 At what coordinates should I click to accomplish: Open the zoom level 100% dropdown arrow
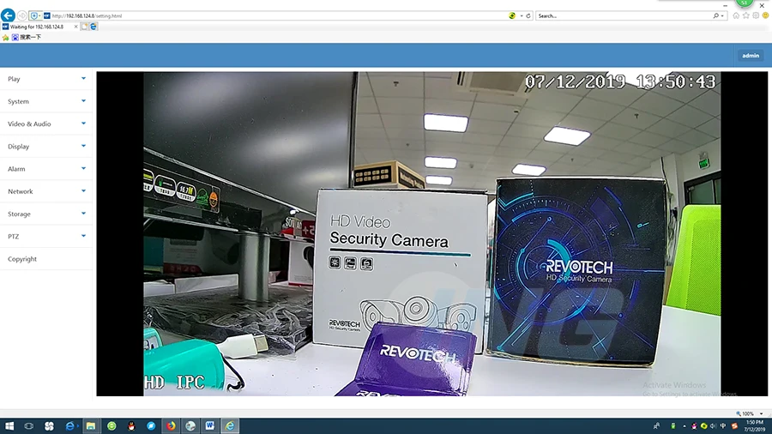coord(761,413)
